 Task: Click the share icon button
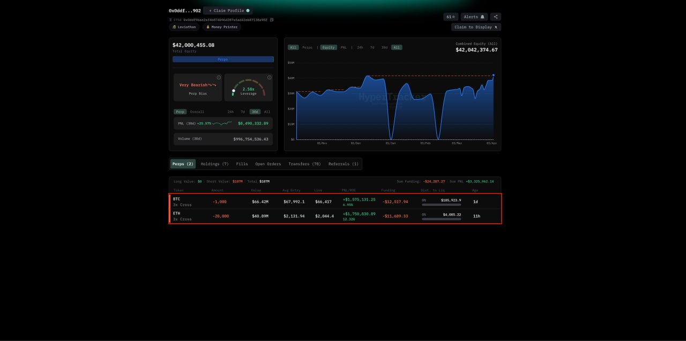tap(495, 17)
